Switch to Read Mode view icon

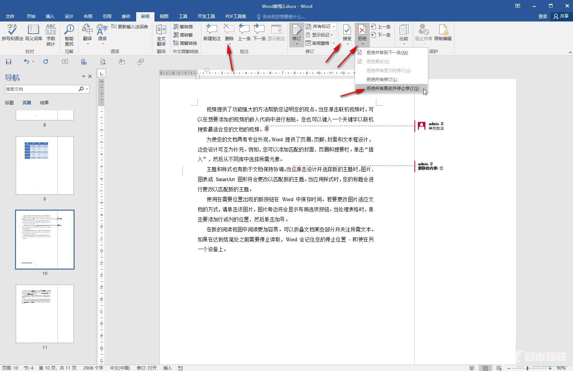pyautogui.click(x=472, y=368)
